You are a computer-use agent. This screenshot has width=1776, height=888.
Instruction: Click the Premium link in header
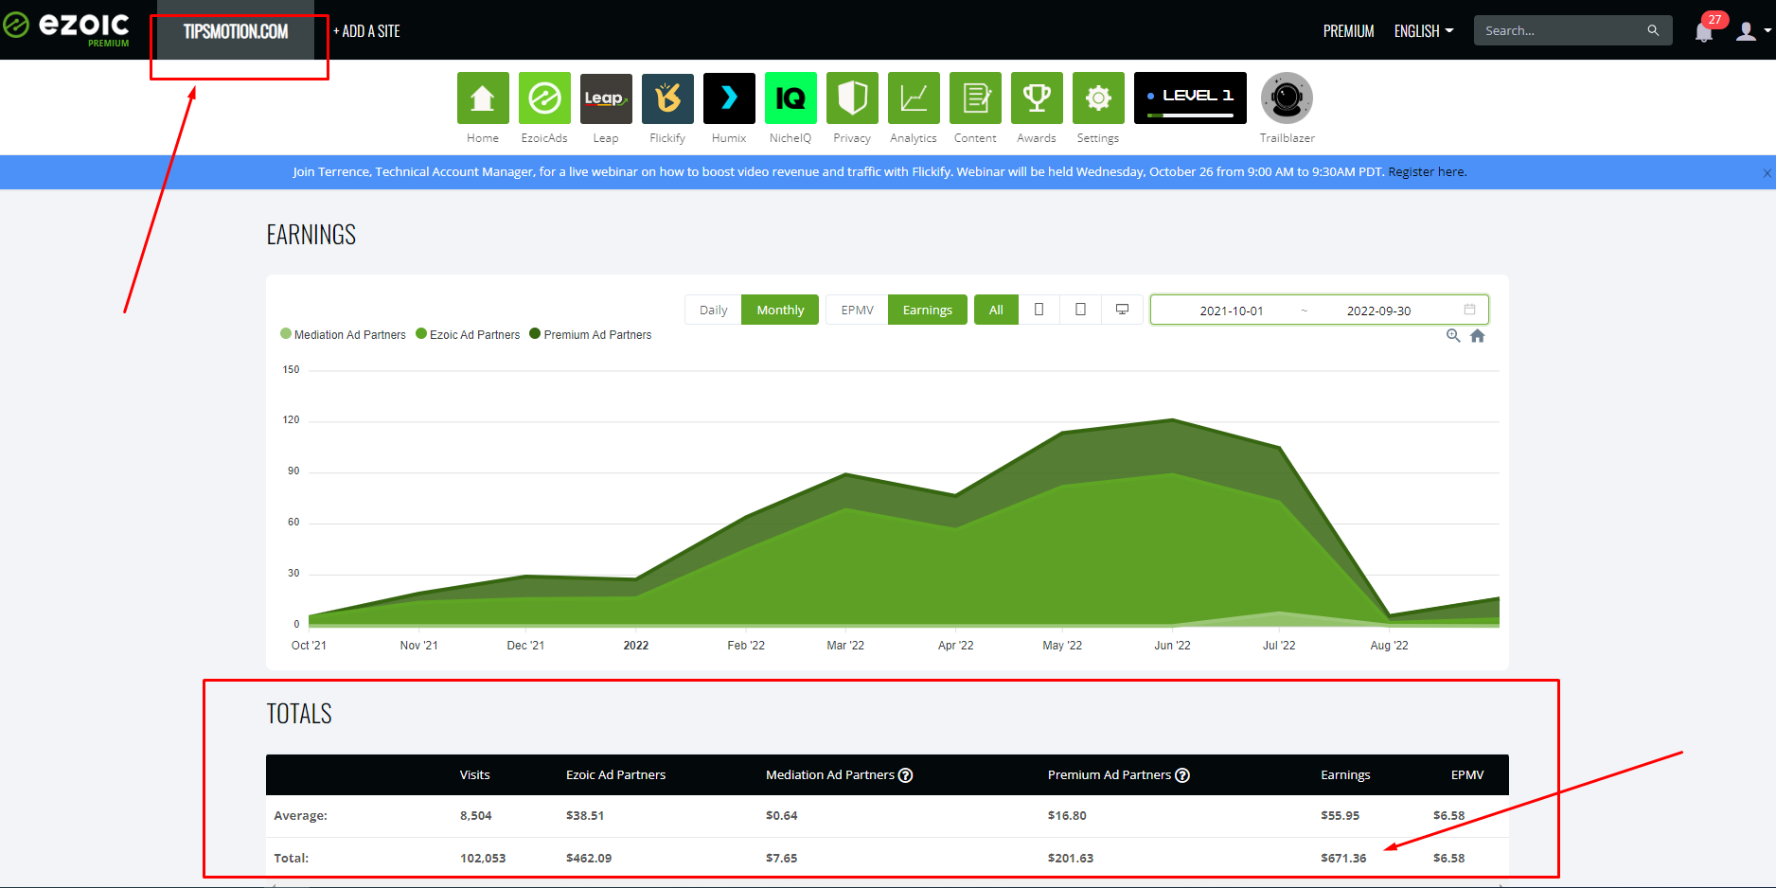1348,31
